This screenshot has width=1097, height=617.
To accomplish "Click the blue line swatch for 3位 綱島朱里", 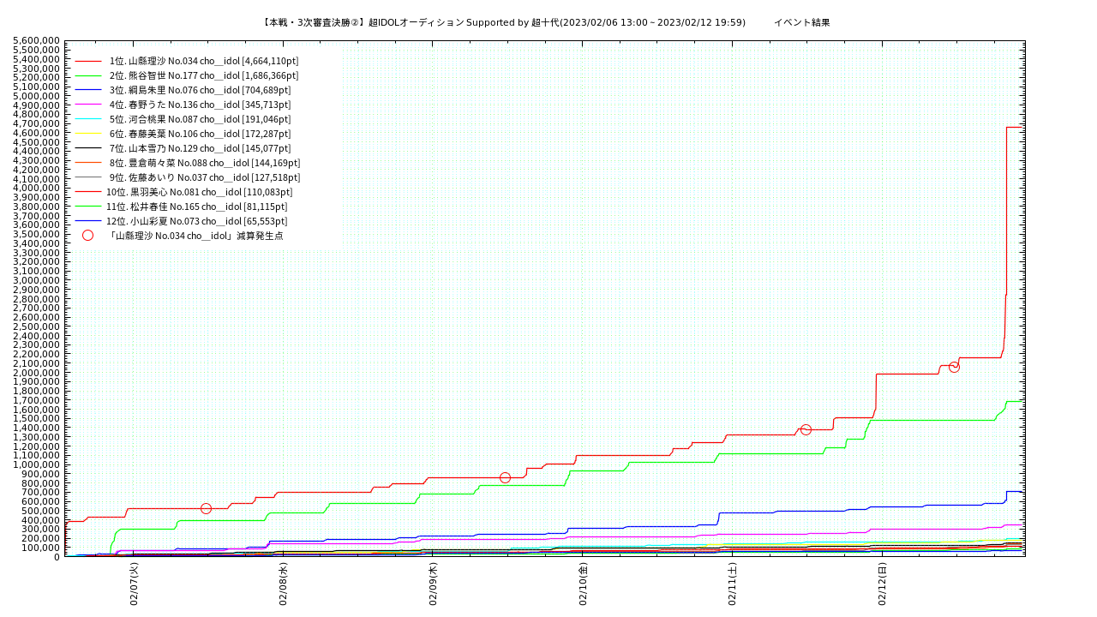I will tap(87, 91).
